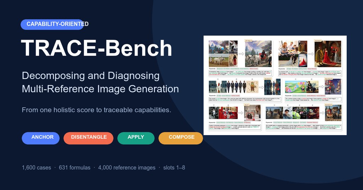Click the 'slots 1–8' statistic
The image size is (363, 190).
coord(174,168)
